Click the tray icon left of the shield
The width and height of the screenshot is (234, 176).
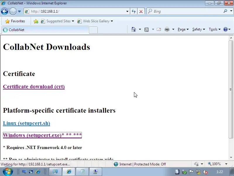tap(177, 172)
